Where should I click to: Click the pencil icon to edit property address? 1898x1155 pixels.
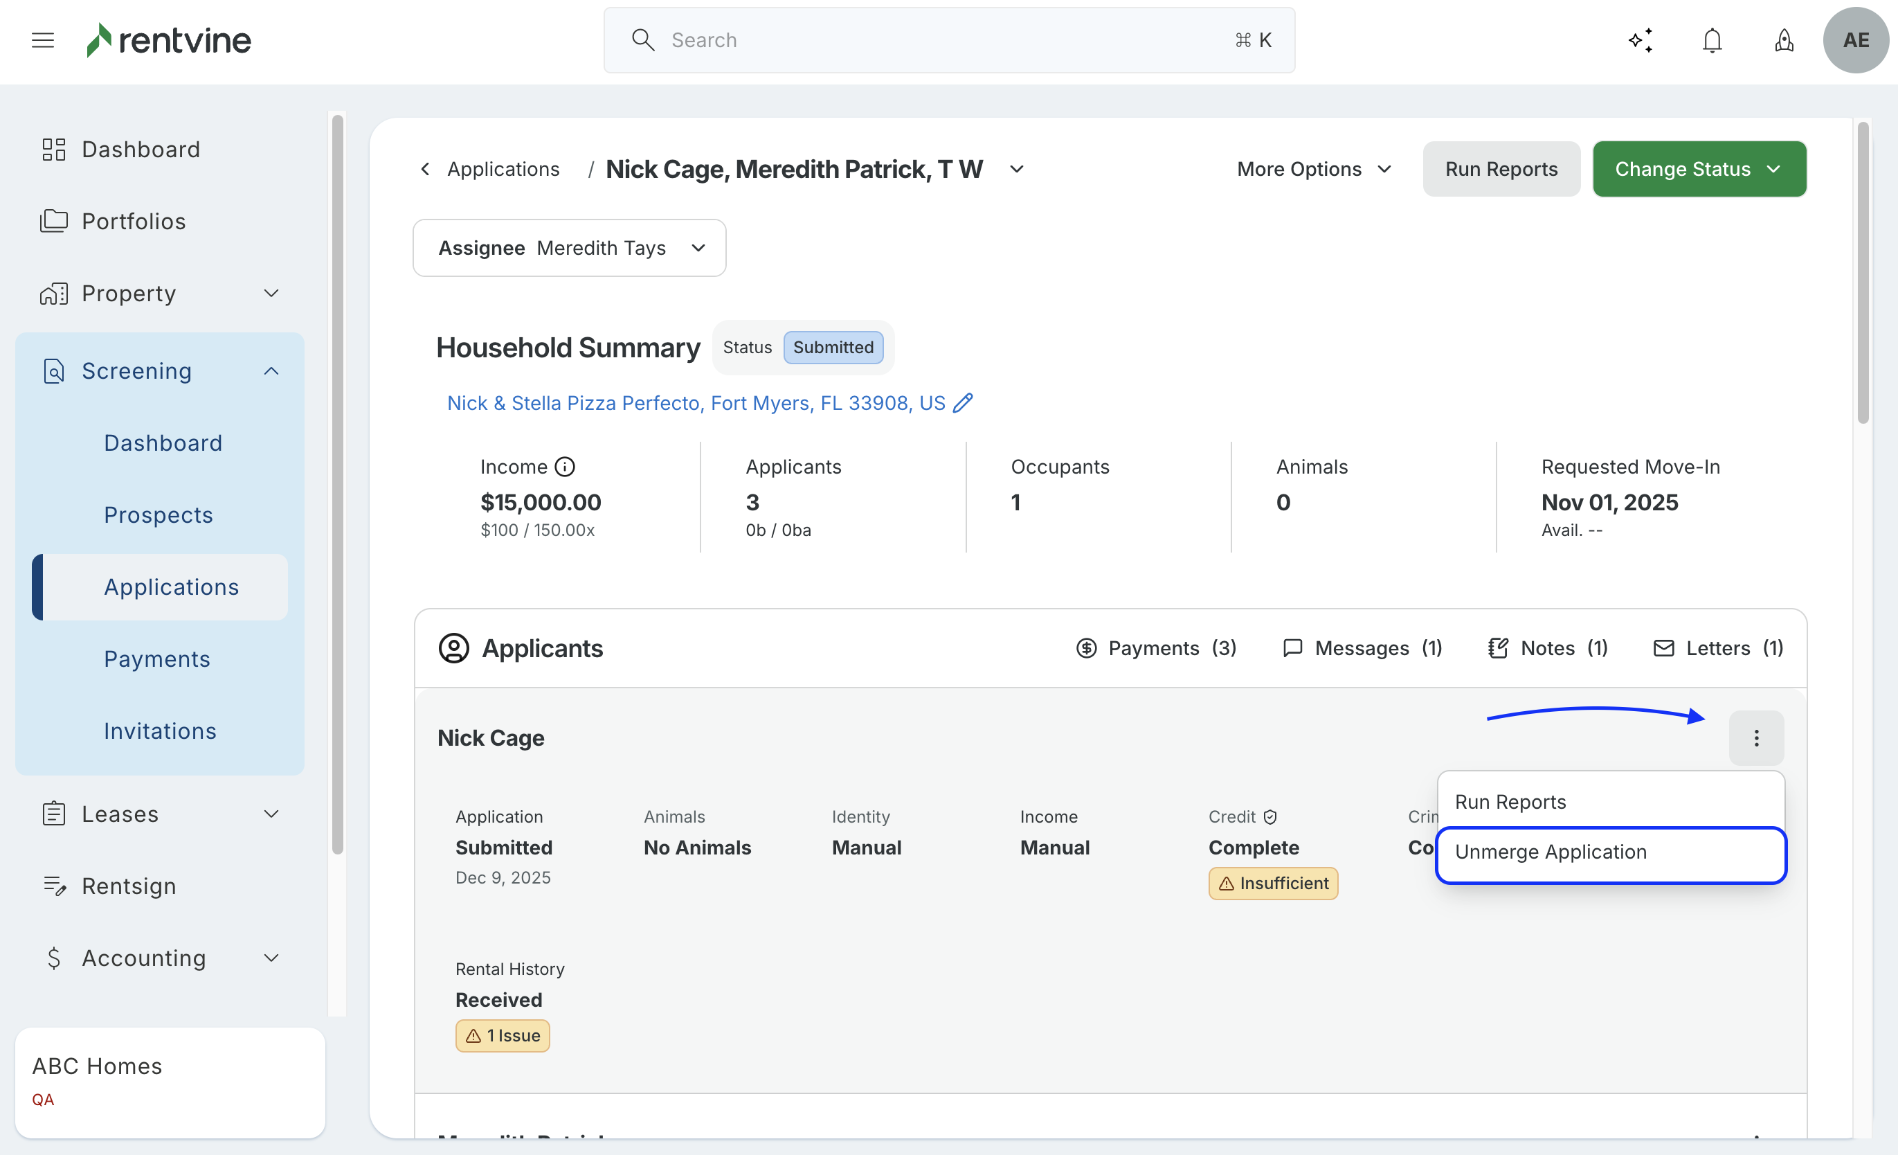click(x=963, y=403)
